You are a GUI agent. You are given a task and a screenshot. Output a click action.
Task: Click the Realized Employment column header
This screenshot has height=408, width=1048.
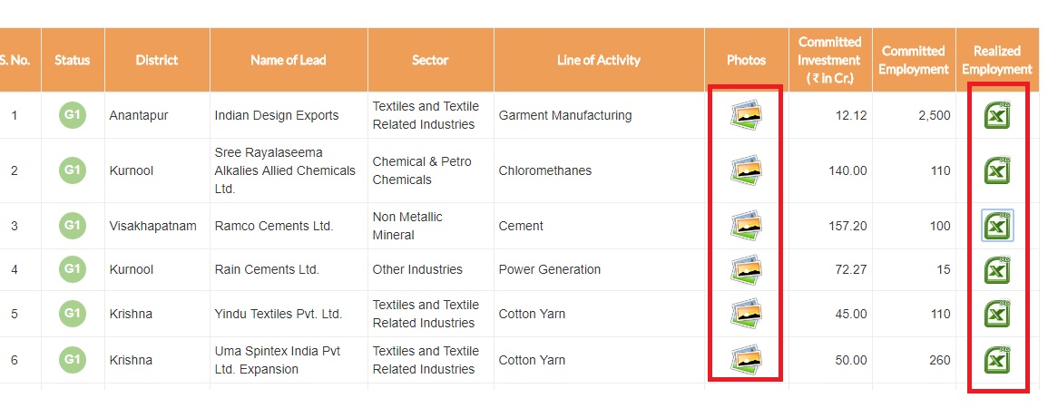coord(997,60)
